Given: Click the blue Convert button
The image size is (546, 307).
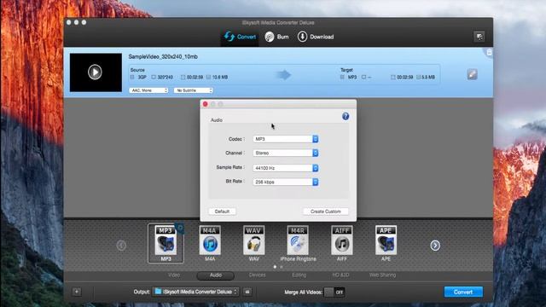Looking at the screenshot, I should [463, 292].
